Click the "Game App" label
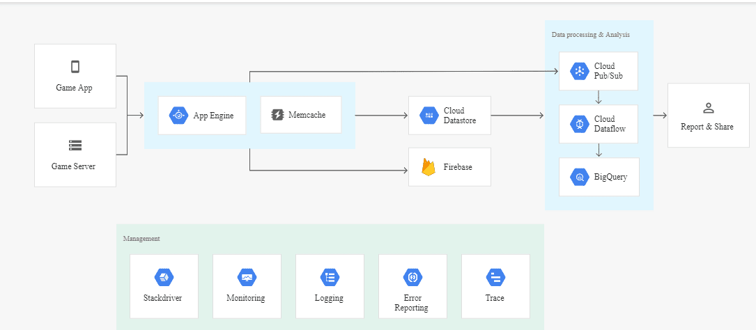 coord(75,88)
